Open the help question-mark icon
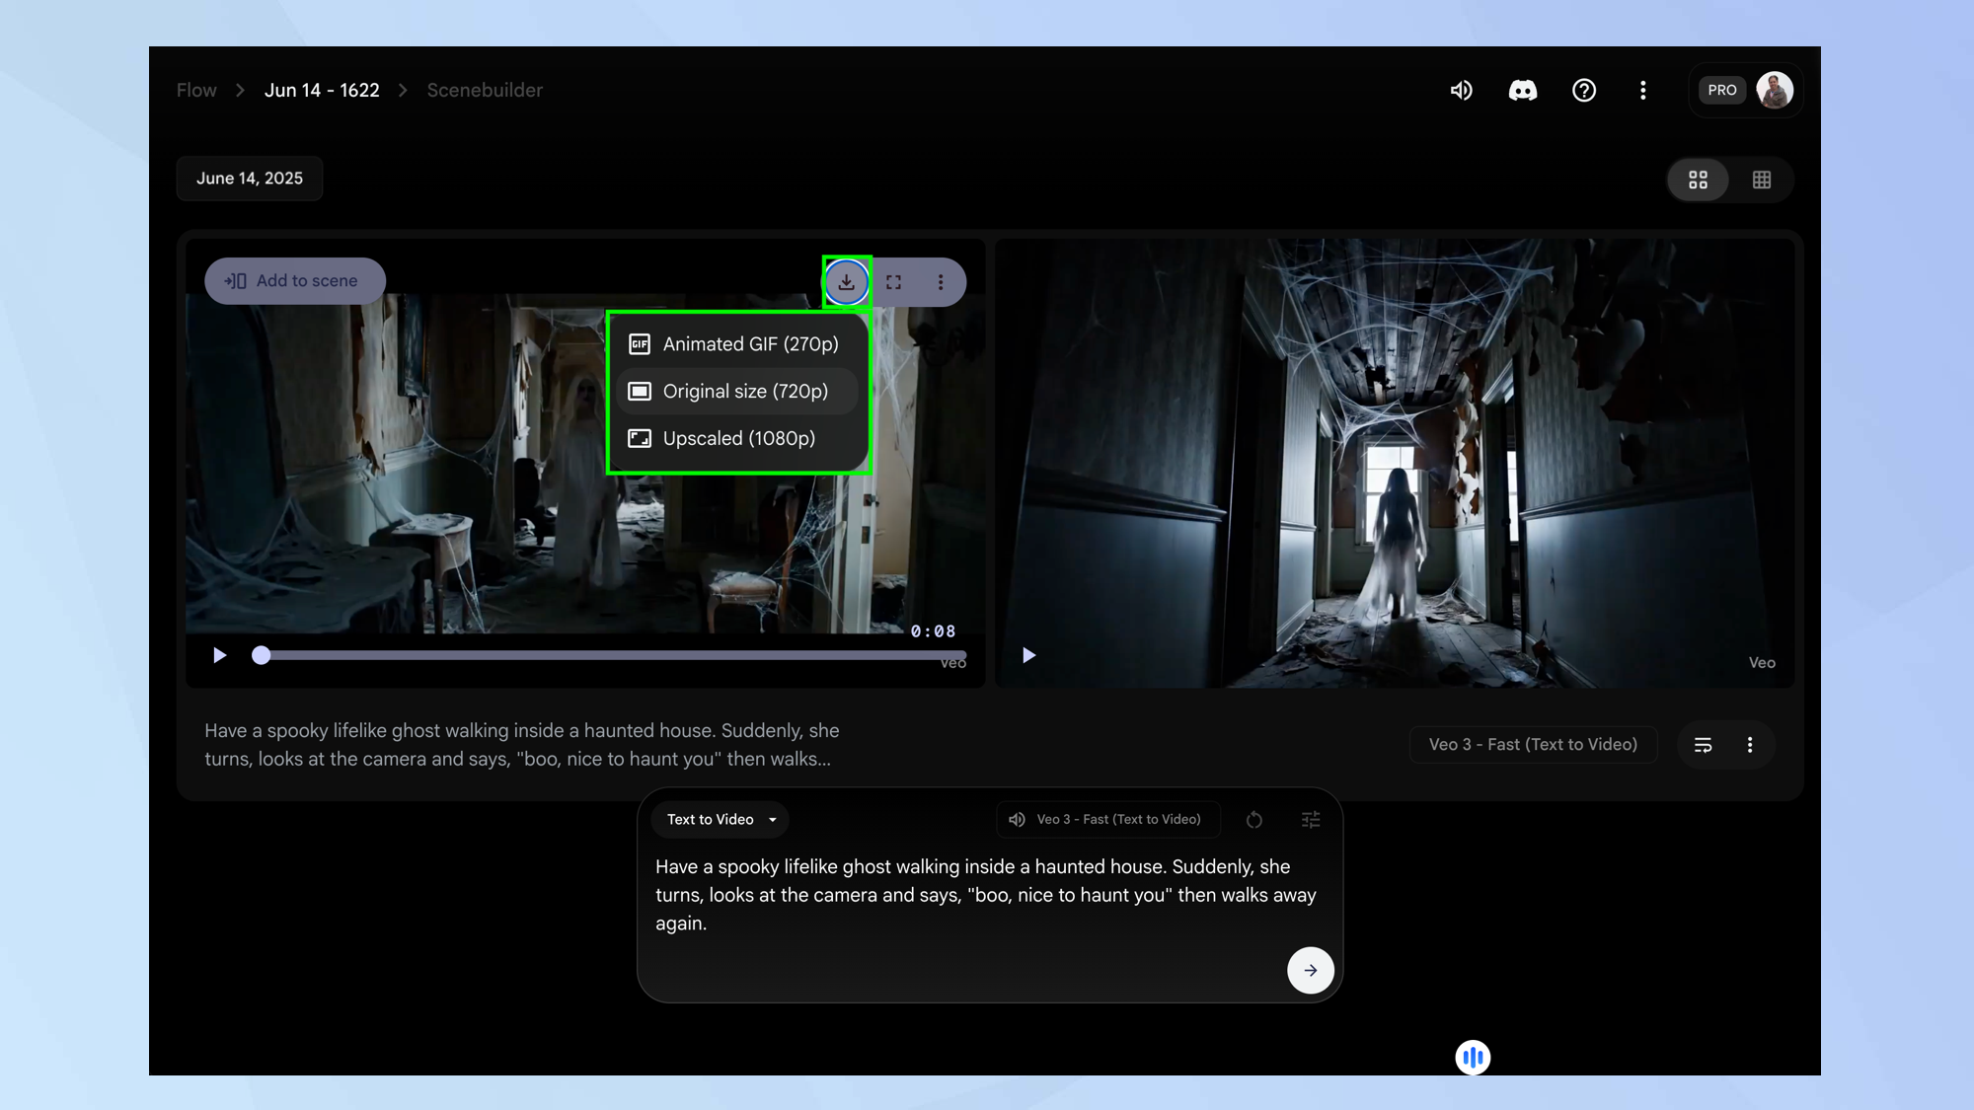This screenshot has width=1974, height=1110. [x=1583, y=91]
